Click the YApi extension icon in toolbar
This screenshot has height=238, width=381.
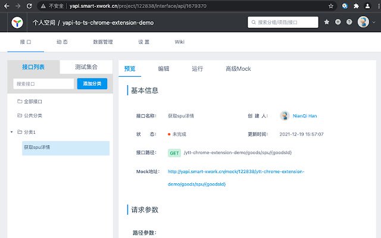(345, 5)
